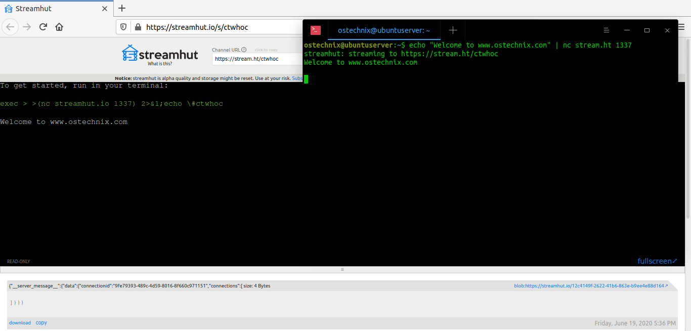
Task: Click the server message JSON text
Action: pyautogui.click(x=140, y=286)
